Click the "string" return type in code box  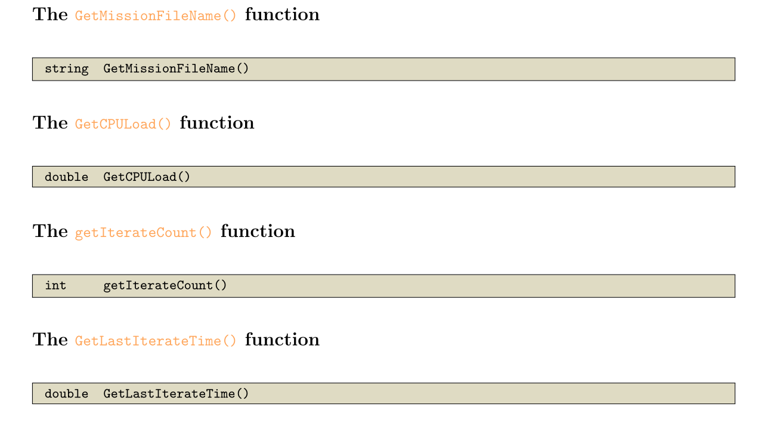coord(66,69)
